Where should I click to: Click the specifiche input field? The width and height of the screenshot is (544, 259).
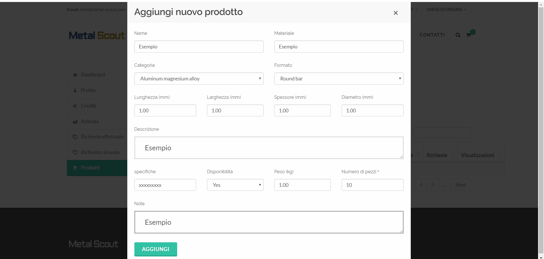tap(165, 185)
